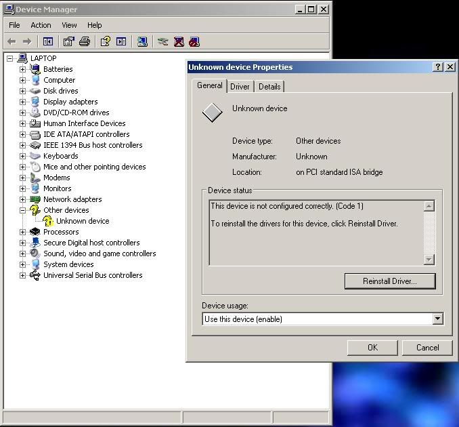Image resolution: width=459 pixels, height=427 pixels.
Task: Switch to the Details tab
Action: [269, 86]
